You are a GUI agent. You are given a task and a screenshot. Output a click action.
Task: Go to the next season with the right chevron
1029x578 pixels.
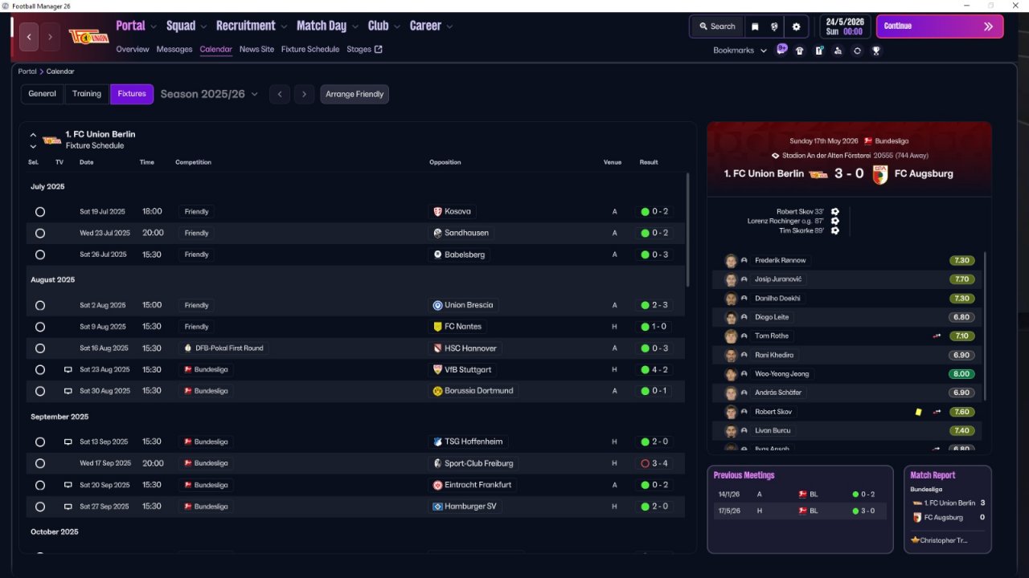click(304, 94)
